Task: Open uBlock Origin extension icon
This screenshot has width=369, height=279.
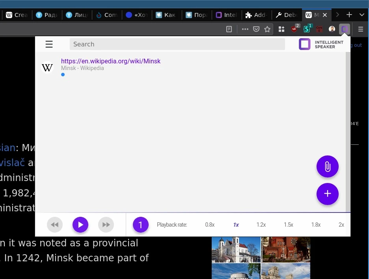Action: tap(294, 29)
